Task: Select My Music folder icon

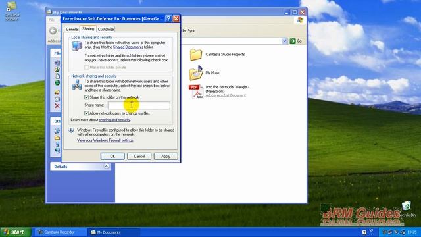Action: click(x=196, y=73)
